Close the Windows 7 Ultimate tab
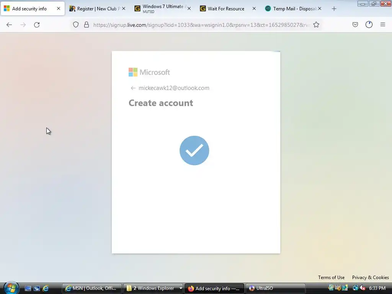 [189, 8]
